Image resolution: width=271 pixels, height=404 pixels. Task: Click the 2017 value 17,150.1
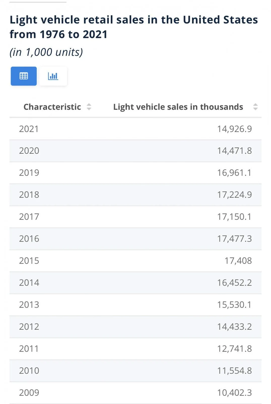click(x=234, y=217)
